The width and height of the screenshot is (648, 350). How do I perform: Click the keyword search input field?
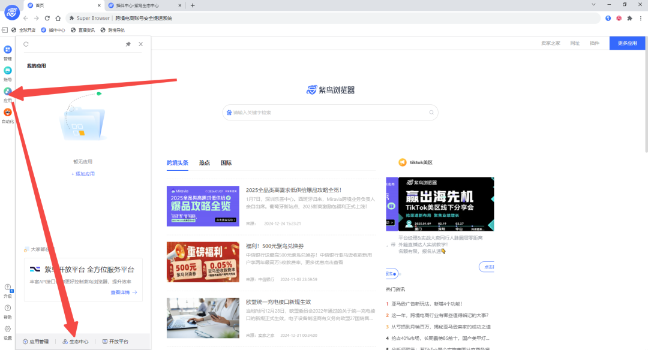330,112
